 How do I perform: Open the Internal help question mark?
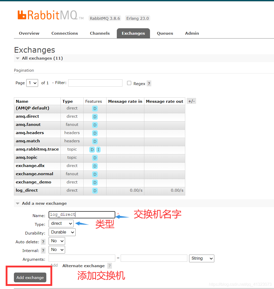(x=43, y=250)
